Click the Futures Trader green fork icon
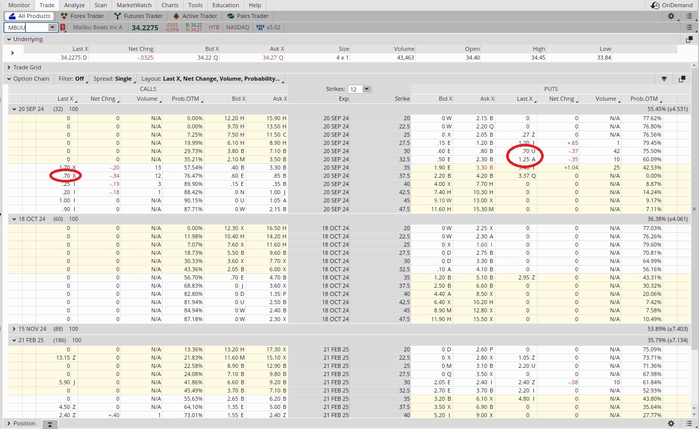699x429 pixels. pos(118,16)
